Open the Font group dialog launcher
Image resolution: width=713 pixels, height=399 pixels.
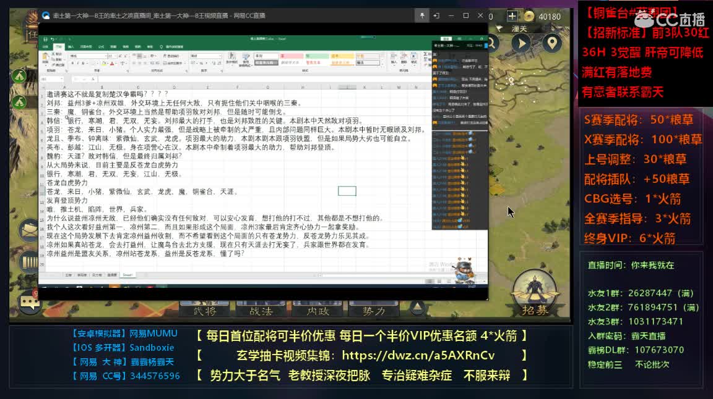point(127,71)
